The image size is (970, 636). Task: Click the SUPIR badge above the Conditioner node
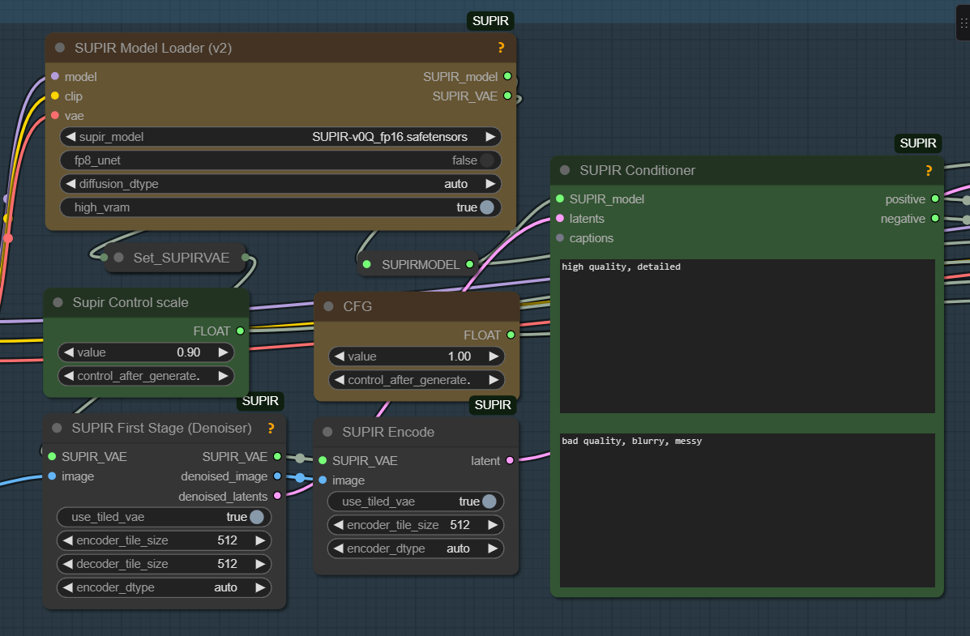point(918,143)
